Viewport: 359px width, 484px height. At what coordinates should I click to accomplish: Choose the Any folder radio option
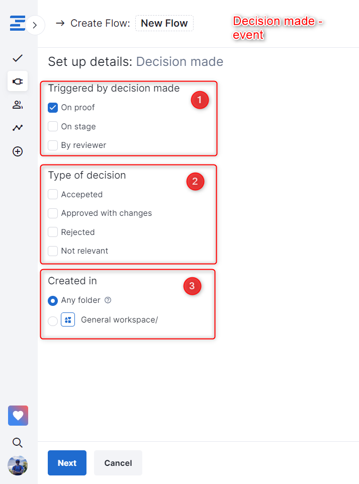click(x=53, y=301)
